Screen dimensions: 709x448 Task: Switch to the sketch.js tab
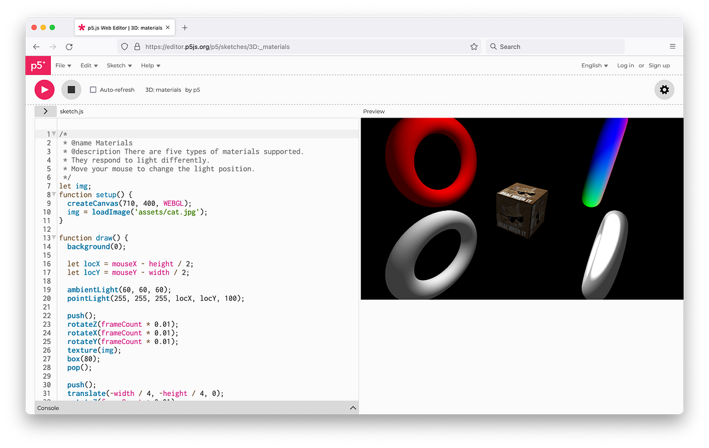(71, 111)
